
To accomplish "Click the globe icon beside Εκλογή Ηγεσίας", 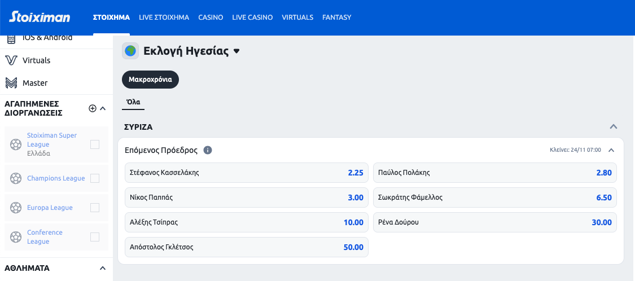I will pyautogui.click(x=130, y=51).
